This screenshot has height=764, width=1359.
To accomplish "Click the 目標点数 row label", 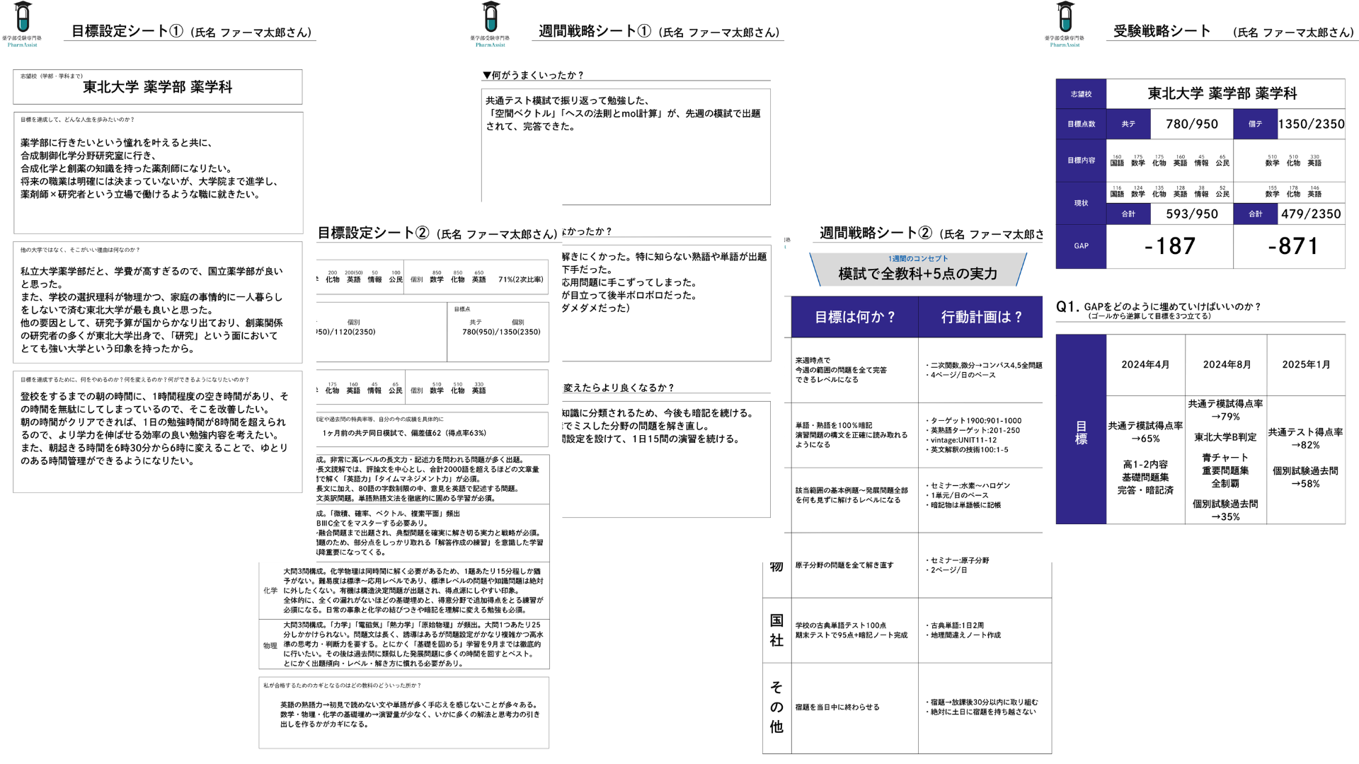I will [1081, 124].
